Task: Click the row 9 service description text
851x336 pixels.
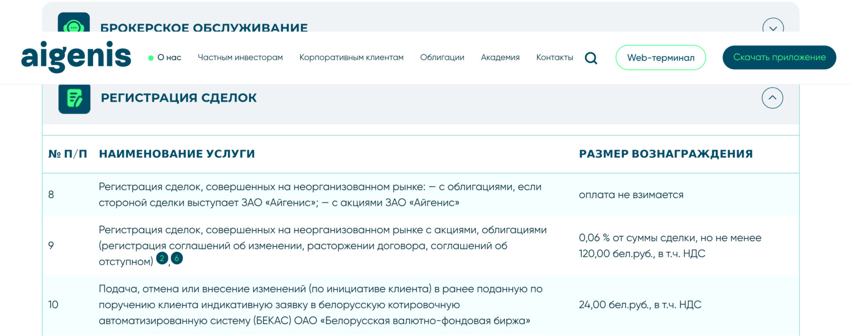Action: 323,246
